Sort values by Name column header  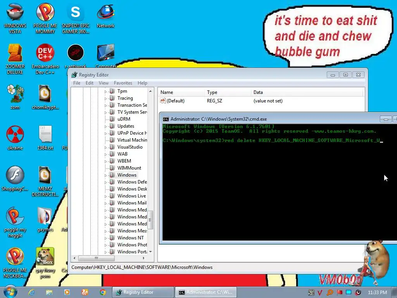click(181, 92)
